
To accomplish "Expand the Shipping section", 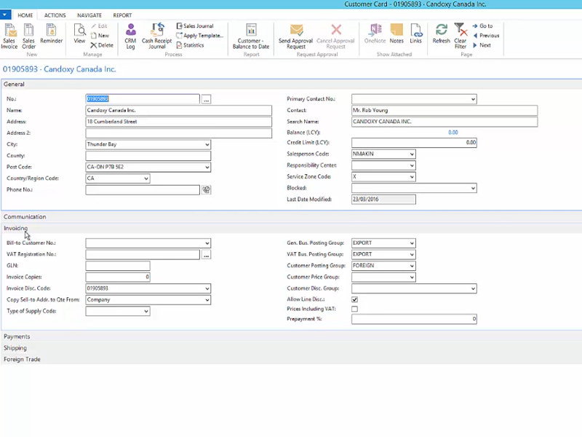I will pos(291,348).
